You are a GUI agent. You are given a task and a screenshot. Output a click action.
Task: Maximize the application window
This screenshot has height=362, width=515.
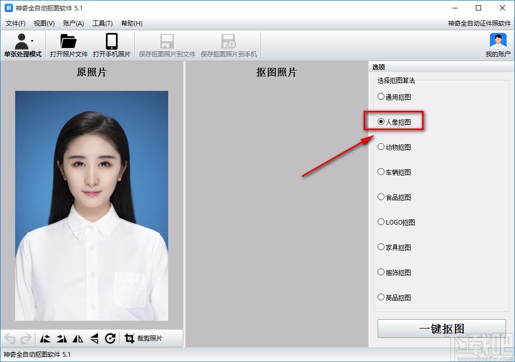coord(478,8)
